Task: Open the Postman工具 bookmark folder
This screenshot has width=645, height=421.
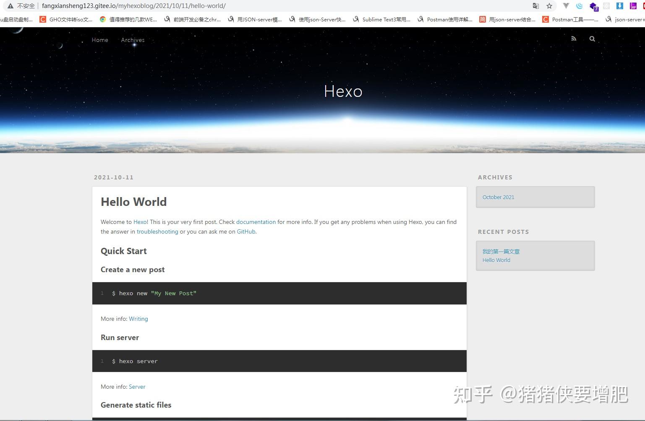Action: [x=570, y=19]
